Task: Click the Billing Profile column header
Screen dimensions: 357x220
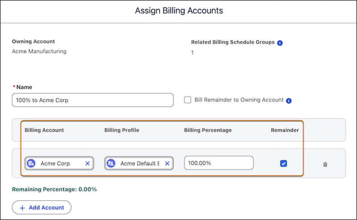Action: 122,130
